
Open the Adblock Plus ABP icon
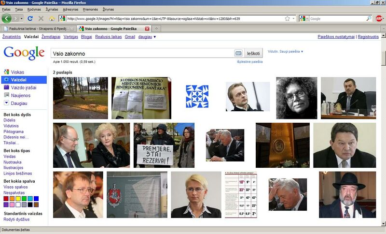[380, 18]
